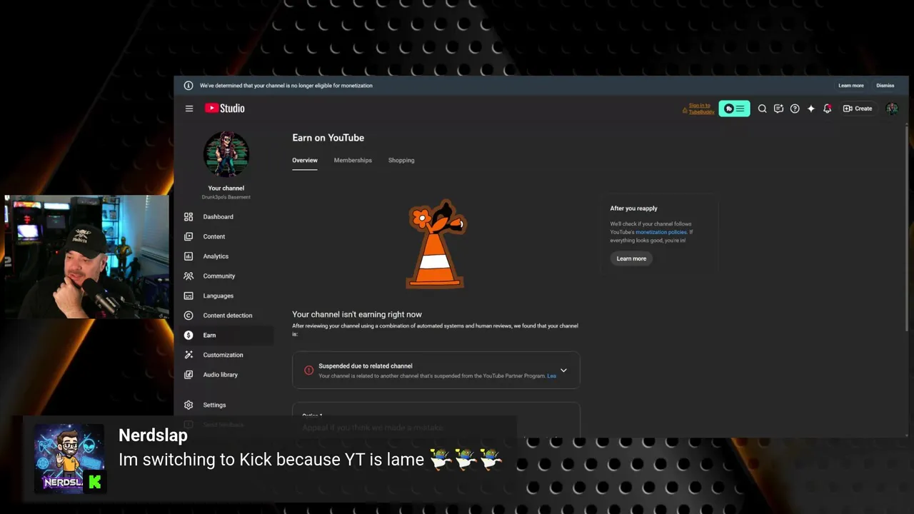Open the notifications bell
The image size is (914, 514).
click(828, 109)
